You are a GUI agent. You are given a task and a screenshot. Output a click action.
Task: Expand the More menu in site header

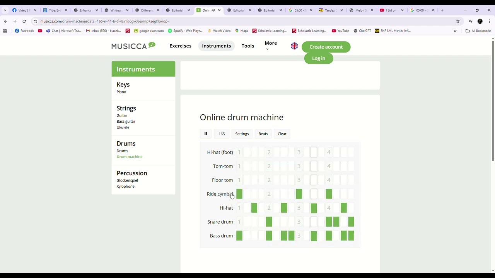[x=271, y=45]
